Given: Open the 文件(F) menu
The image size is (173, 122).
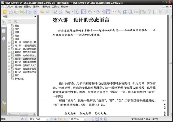Looking at the screenshot, I should click(x=9, y=6).
